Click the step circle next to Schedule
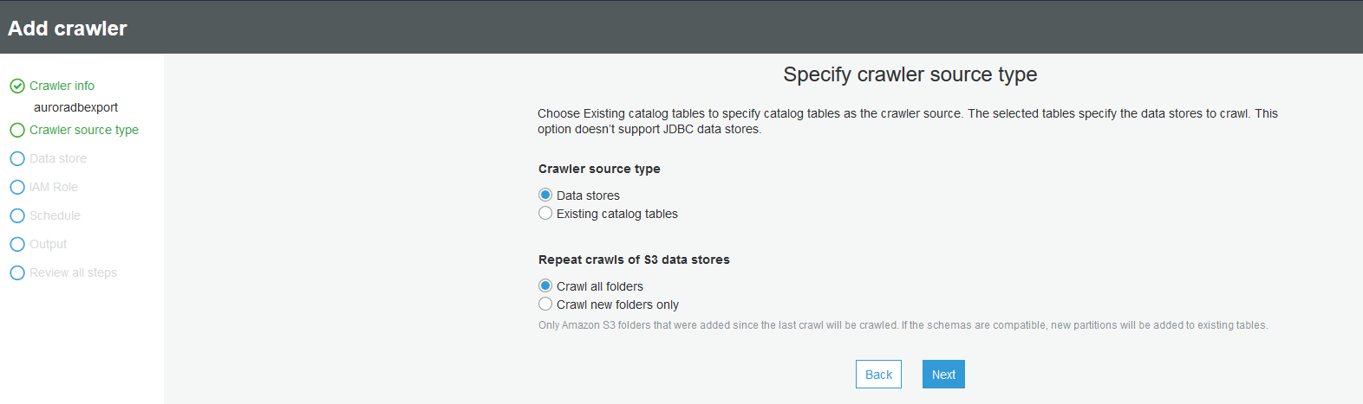 [x=17, y=215]
